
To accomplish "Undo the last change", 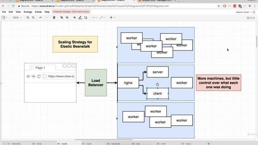I will pos(41,17).
